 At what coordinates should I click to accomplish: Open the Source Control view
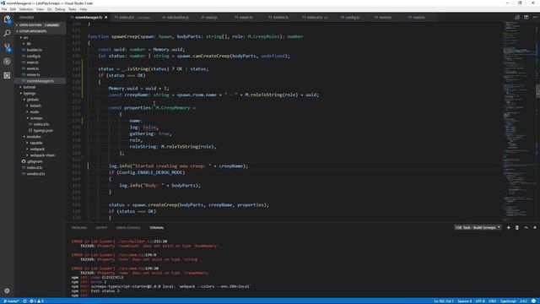7,47
